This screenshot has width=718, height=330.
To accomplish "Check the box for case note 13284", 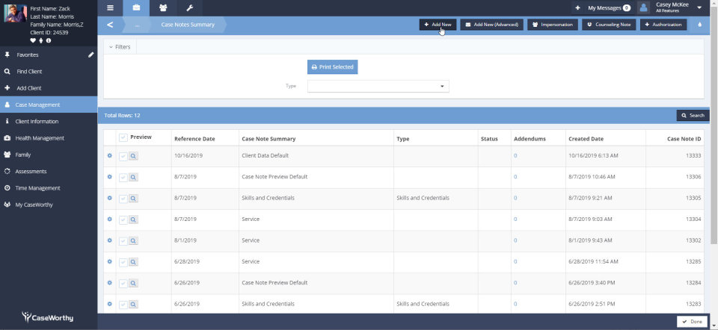I will pyautogui.click(x=123, y=284).
